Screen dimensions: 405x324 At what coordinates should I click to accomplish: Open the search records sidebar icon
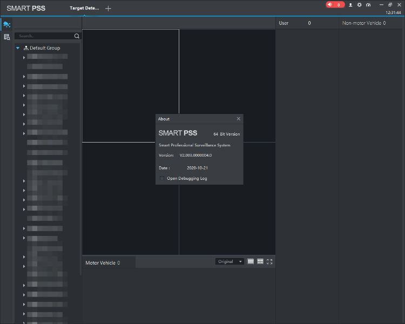tap(6, 37)
